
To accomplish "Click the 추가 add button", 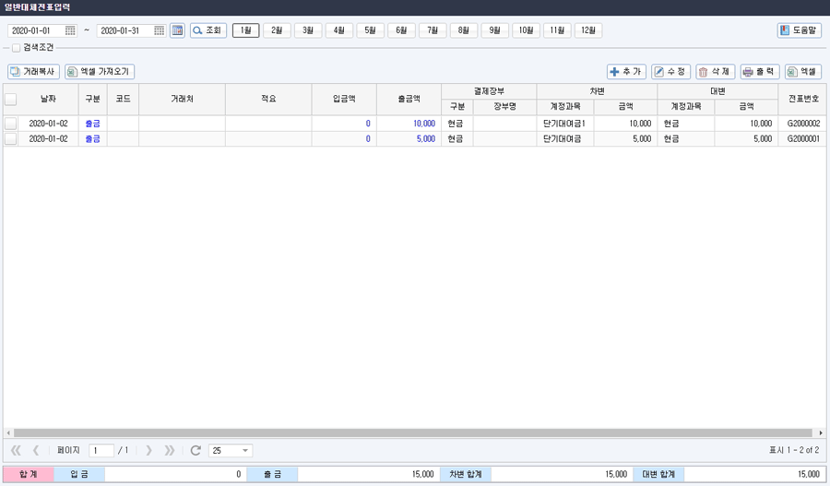I will coord(626,72).
